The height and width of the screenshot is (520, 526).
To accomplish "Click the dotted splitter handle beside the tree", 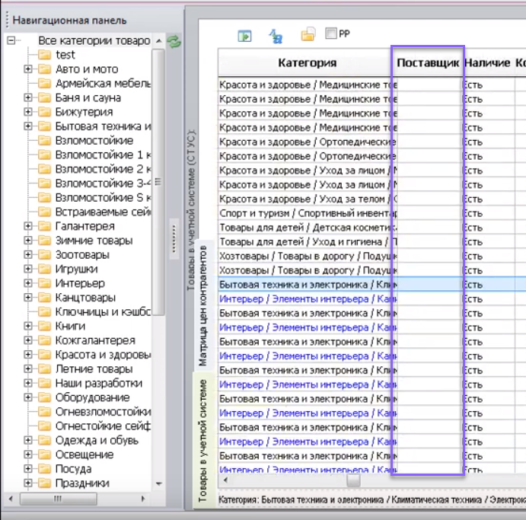I will click(174, 238).
